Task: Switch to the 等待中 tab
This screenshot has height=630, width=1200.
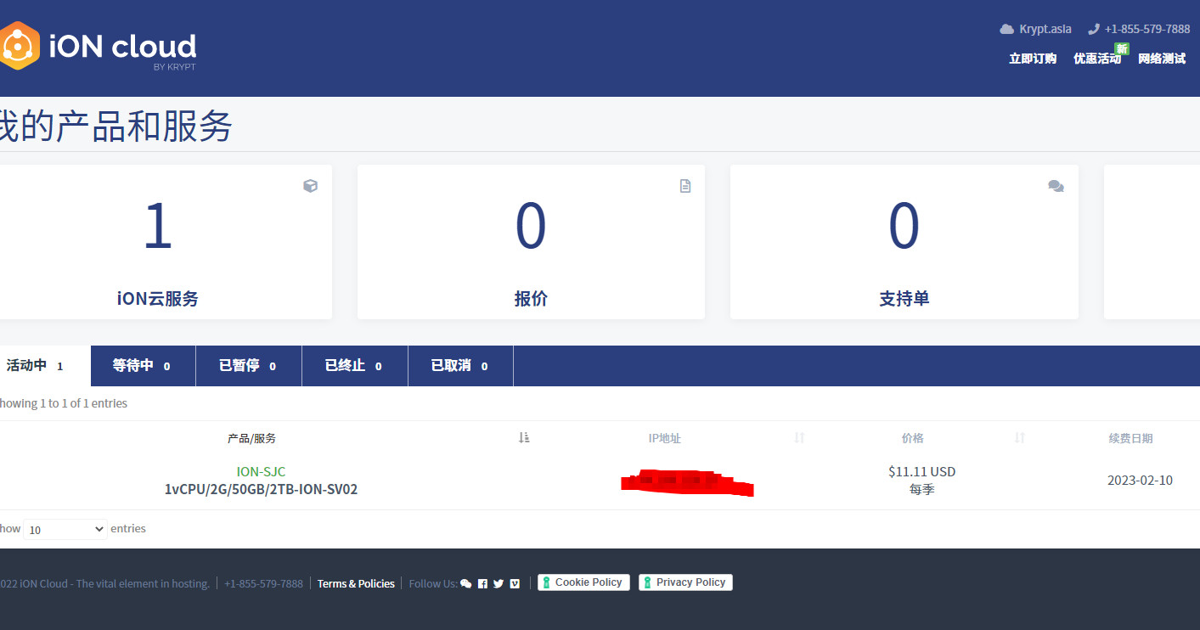Action: 143,366
